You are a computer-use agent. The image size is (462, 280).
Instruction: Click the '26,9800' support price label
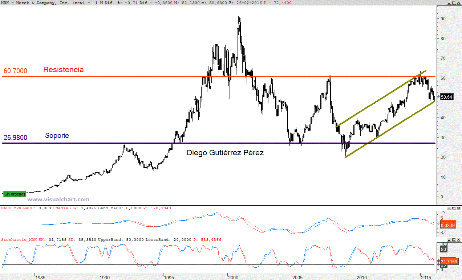[x=16, y=138]
